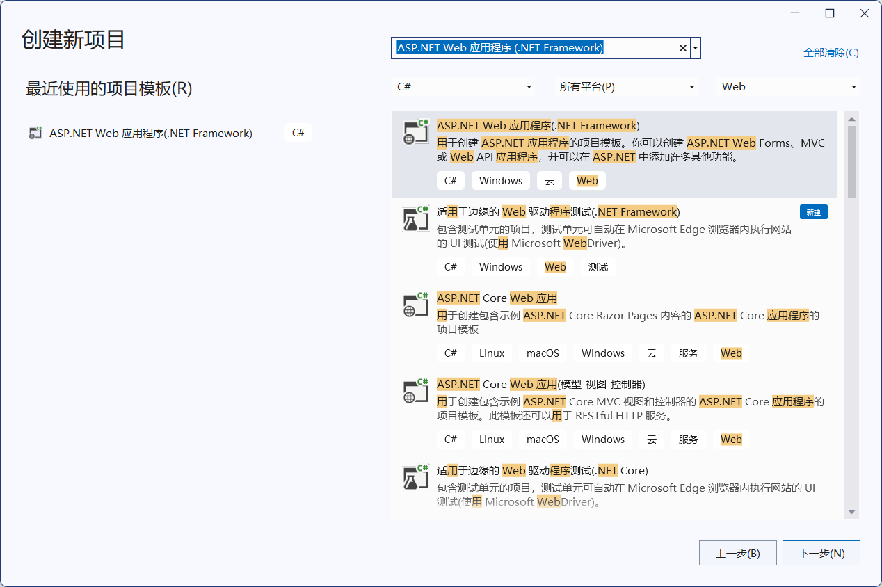The height and width of the screenshot is (587, 882).
Task: Click the 测试 tag of the Edge driver template
Action: [x=598, y=267]
